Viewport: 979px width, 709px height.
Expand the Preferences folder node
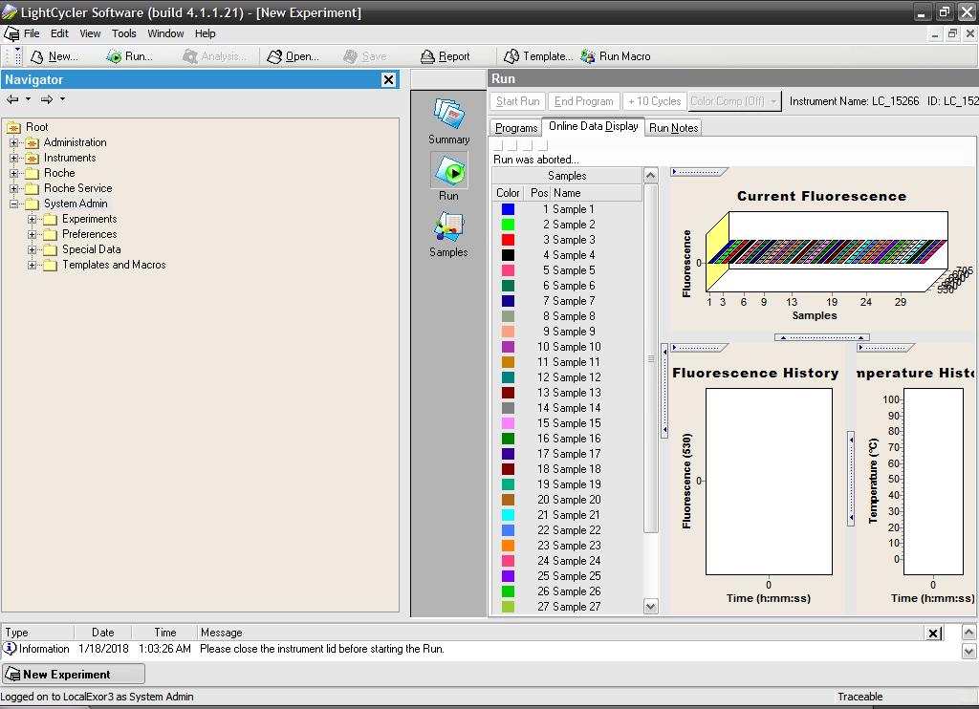coord(32,235)
